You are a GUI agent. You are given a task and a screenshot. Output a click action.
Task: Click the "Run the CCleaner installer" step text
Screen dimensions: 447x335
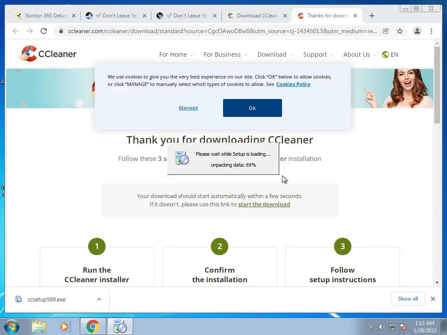97,275
